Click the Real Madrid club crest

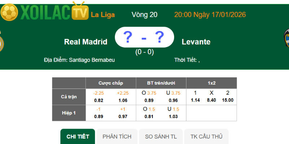1,40
